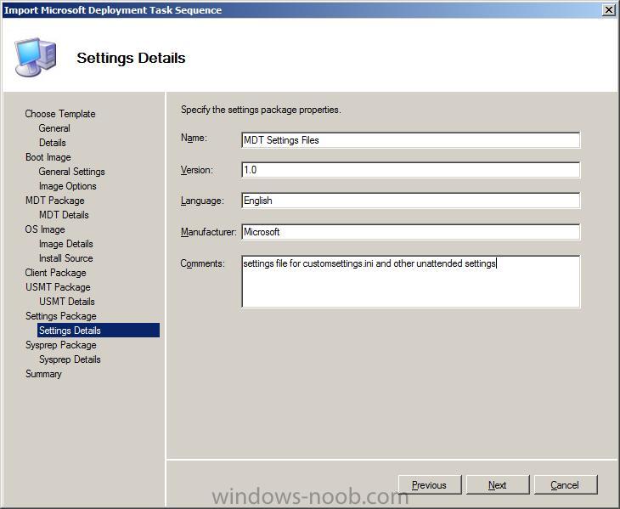Viewport: 620px width, 509px height.
Task: Click into the Version field
Action: tap(410, 170)
